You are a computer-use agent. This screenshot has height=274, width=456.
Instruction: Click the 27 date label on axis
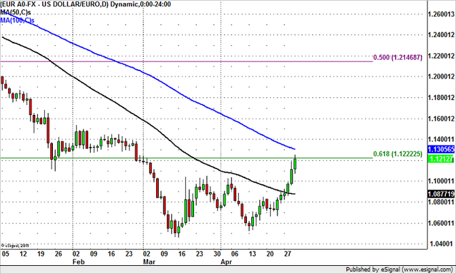click(x=286, y=252)
